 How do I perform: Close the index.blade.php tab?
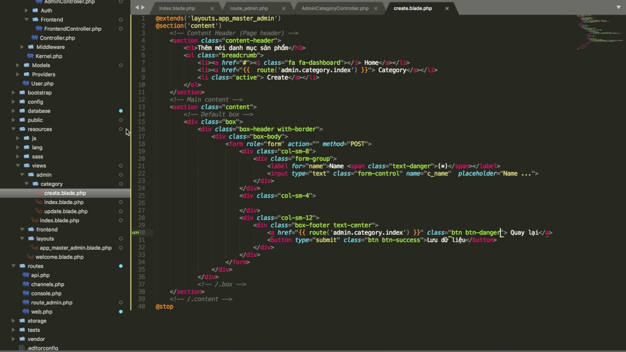[x=212, y=8]
